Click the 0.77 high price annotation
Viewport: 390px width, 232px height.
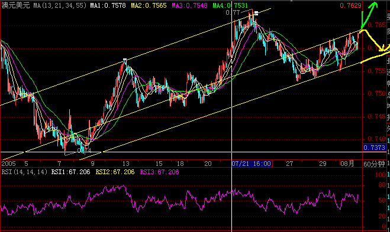click(x=233, y=12)
